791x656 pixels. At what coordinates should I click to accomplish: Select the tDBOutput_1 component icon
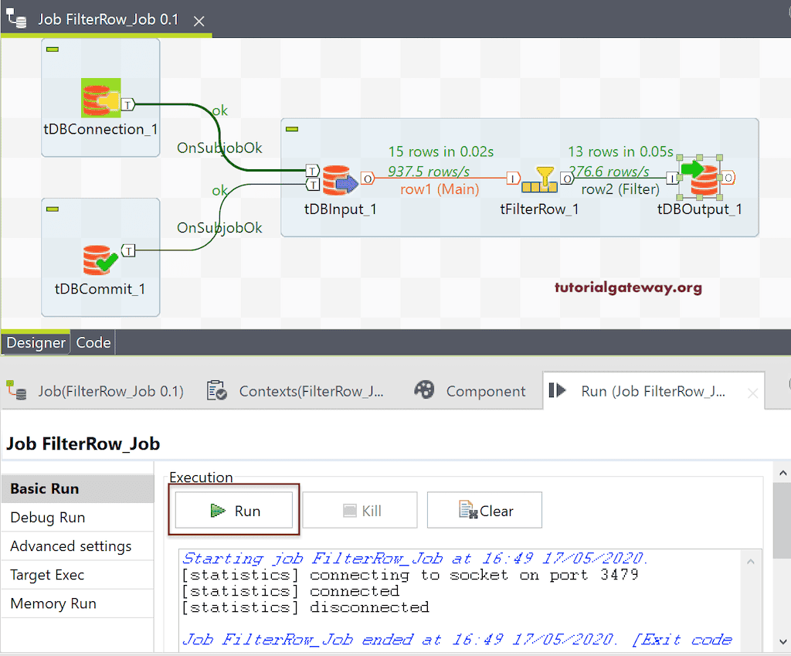(x=699, y=178)
